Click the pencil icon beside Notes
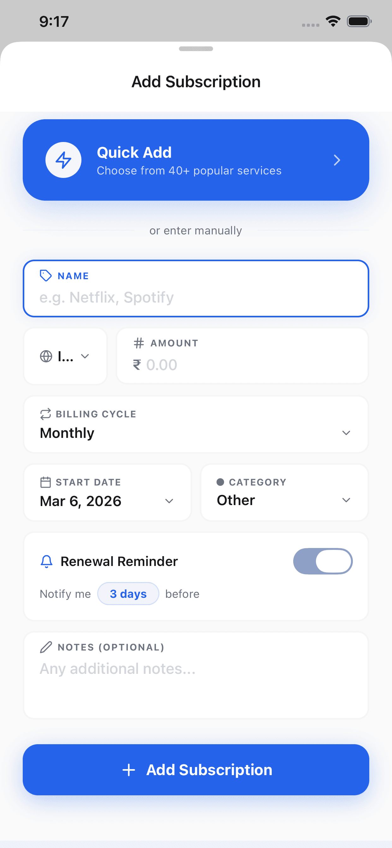392x848 pixels. coord(46,647)
